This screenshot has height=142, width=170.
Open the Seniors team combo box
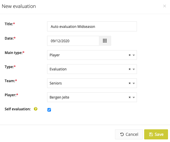(92, 83)
